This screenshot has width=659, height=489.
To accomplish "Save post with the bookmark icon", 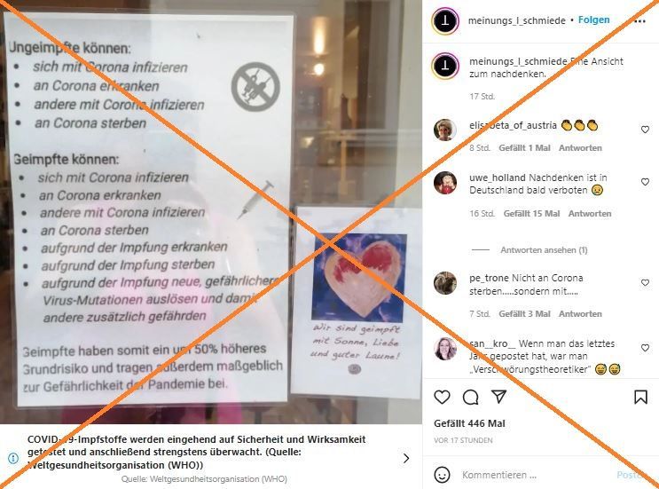I will click(640, 397).
